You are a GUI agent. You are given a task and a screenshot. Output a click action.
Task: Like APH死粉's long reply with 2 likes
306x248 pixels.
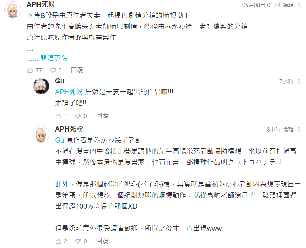[58, 241]
